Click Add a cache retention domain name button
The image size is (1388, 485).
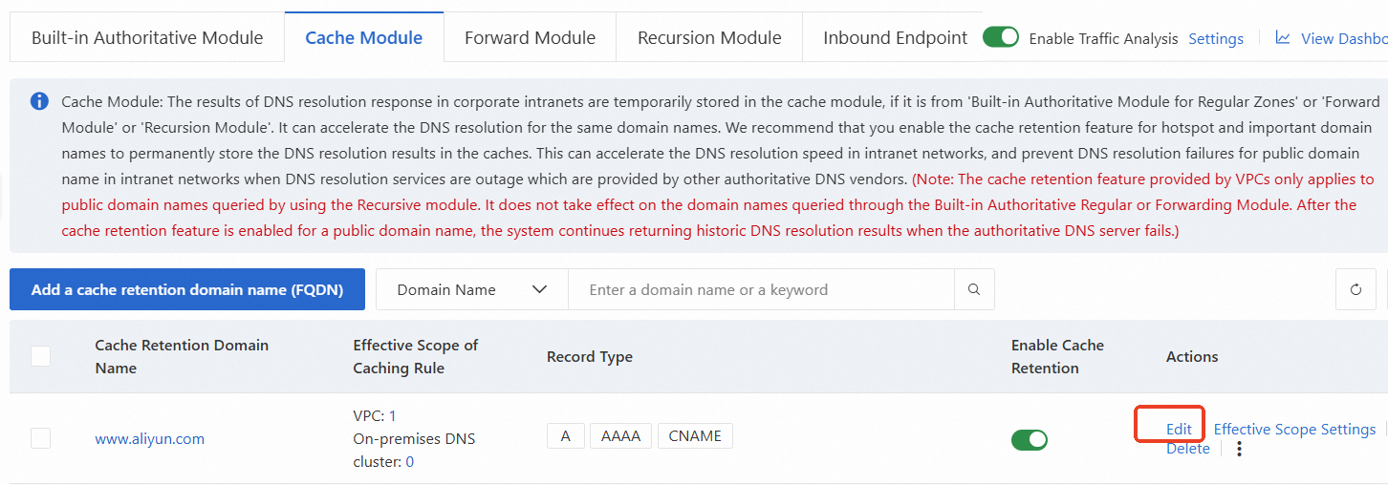(x=187, y=289)
